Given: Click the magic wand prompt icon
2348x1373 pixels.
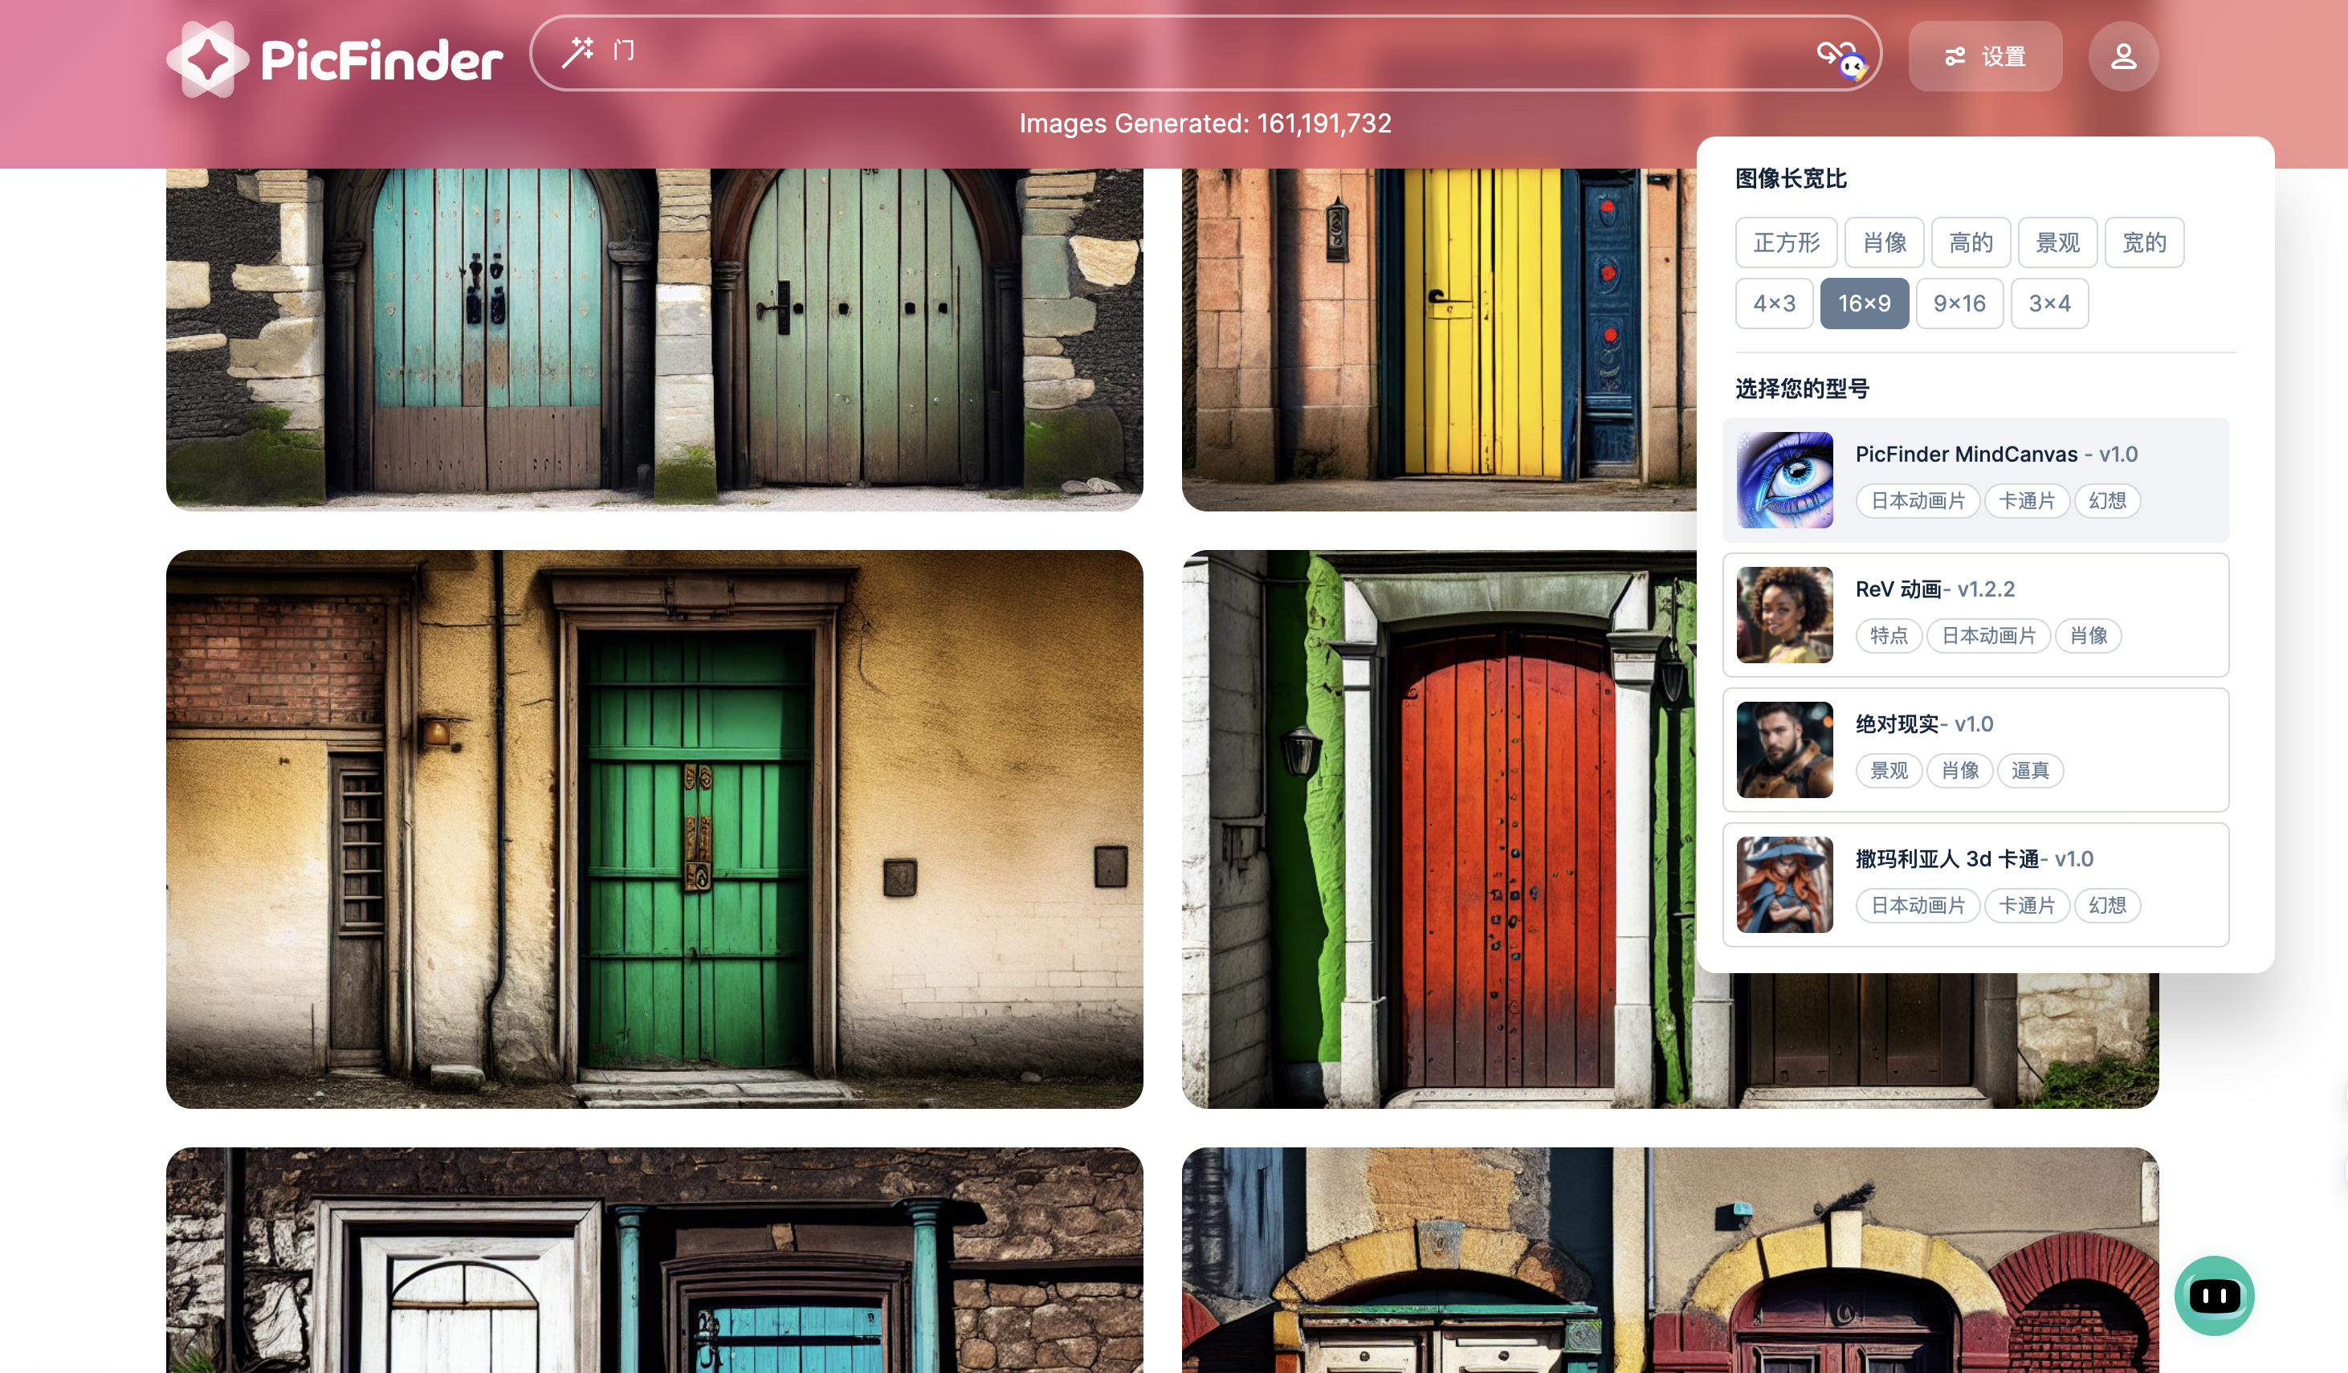Looking at the screenshot, I should coord(577,51).
